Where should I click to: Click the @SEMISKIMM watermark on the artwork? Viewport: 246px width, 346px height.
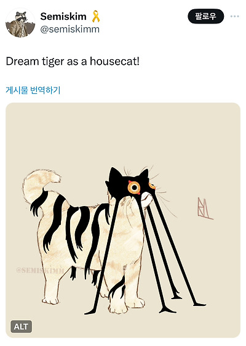click(40, 270)
